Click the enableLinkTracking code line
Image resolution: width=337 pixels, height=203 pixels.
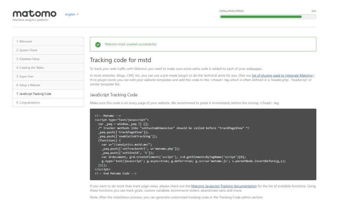coord(128,136)
